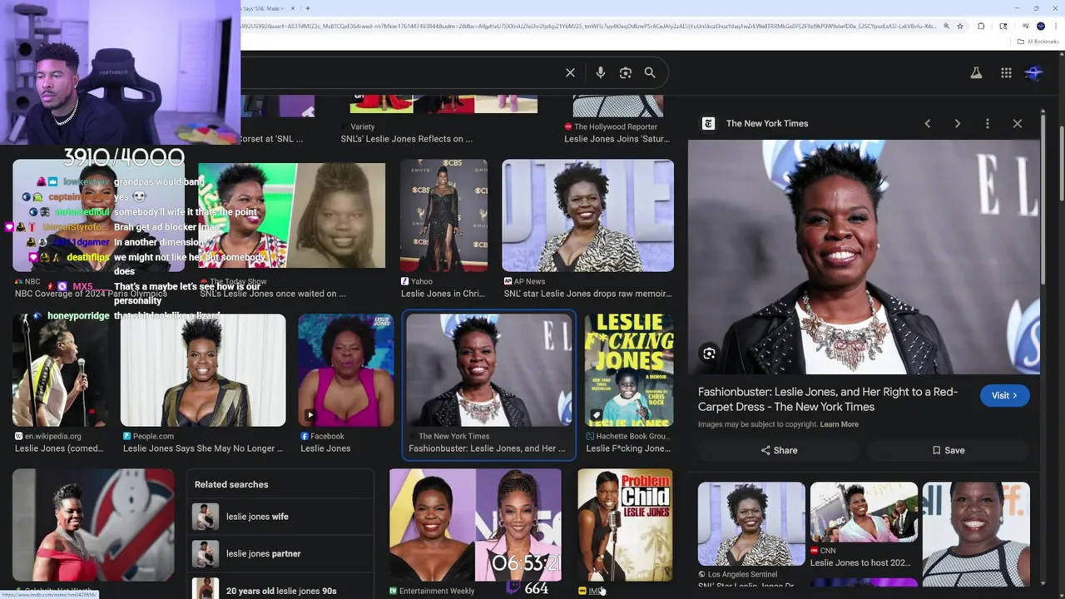Bookmark this page with the star icon
The height and width of the screenshot is (599, 1065).
(x=960, y=27)
